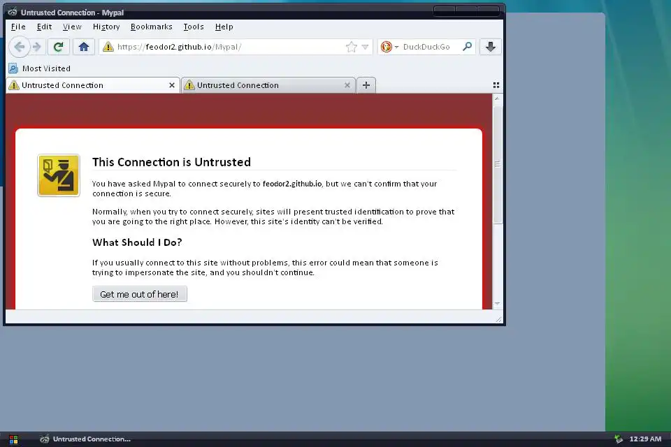Bookmark this page with the star icon
This screenshot has height=447, width=671.
coord(352,47)
